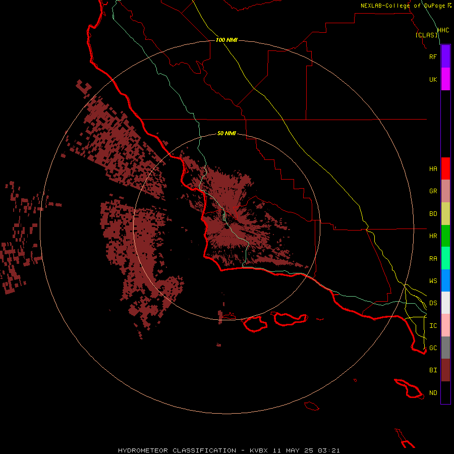Screen dimensions: 454x454
Task: Click the GC legend label
Action: (x=433, y=348)
